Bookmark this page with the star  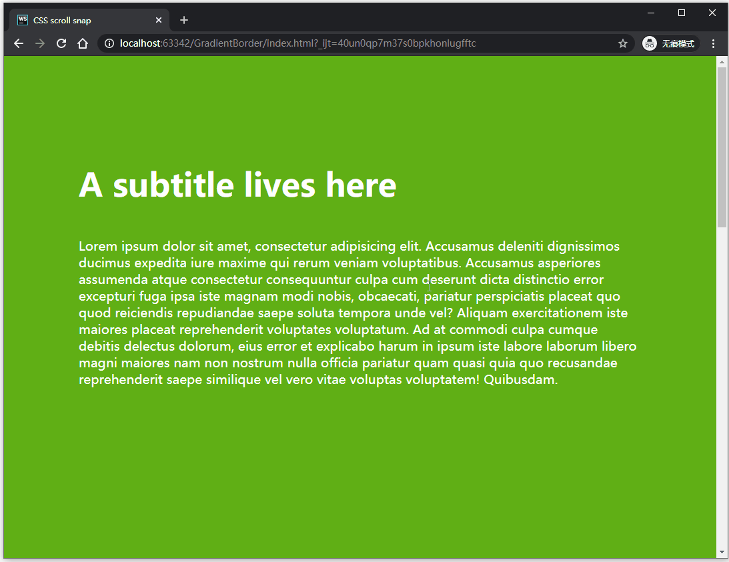pos(623,43)
